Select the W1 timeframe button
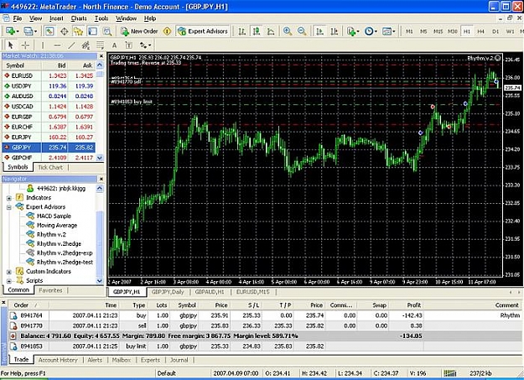The height and width of the screenshot is (380, 524). pos(510,31)
